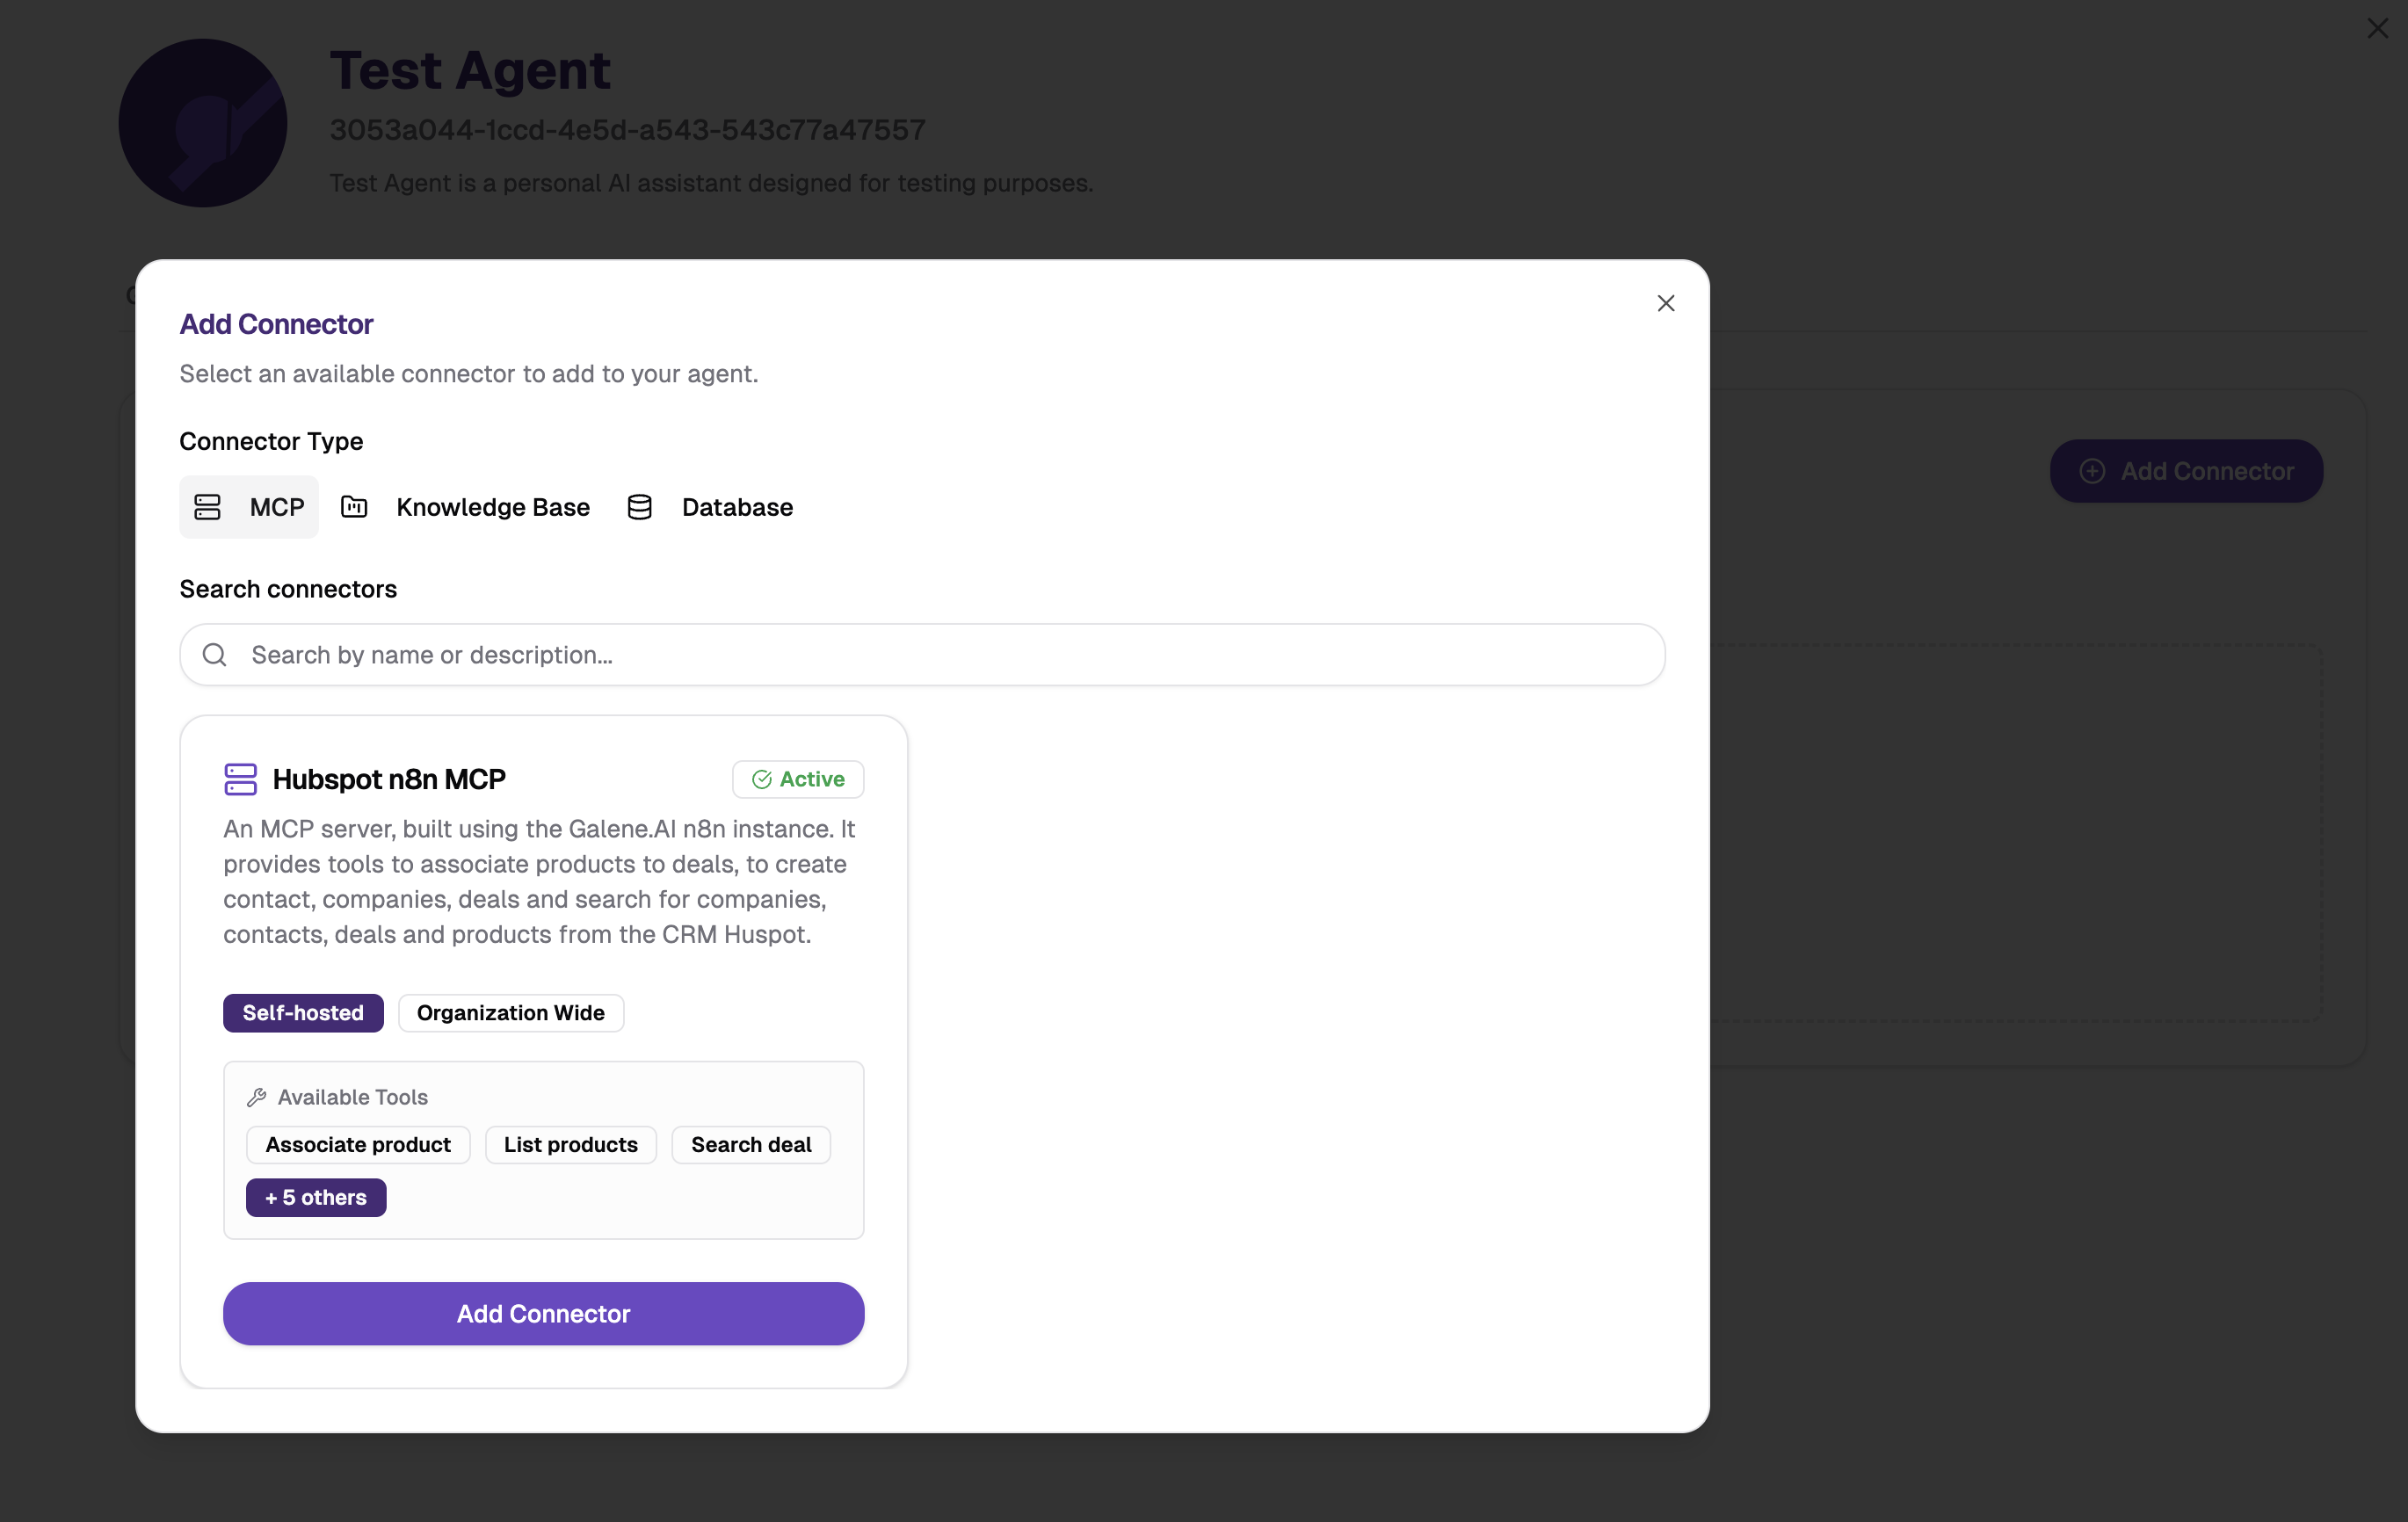Click the plus icon in background Add Connector
The height and width of the screenshot is (1522, 2408).
pyautogui.click(x=2092, y=471)
